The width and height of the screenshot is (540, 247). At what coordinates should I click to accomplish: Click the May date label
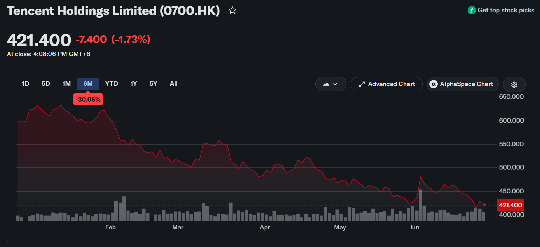[340, 228]
